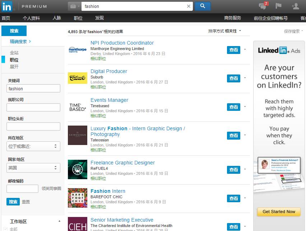Focus the 就职公司 company field
306x231 pixels.
33,108
